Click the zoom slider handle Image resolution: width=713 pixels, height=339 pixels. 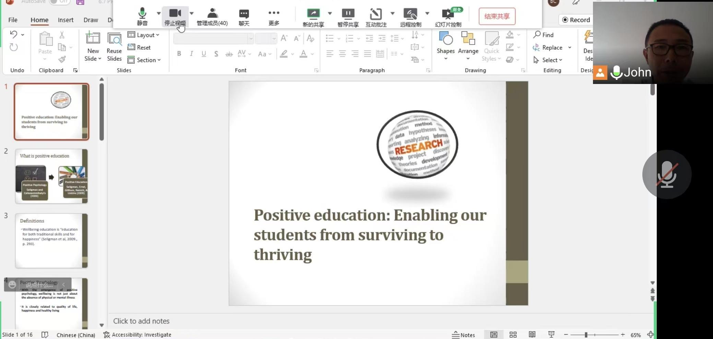586,335
